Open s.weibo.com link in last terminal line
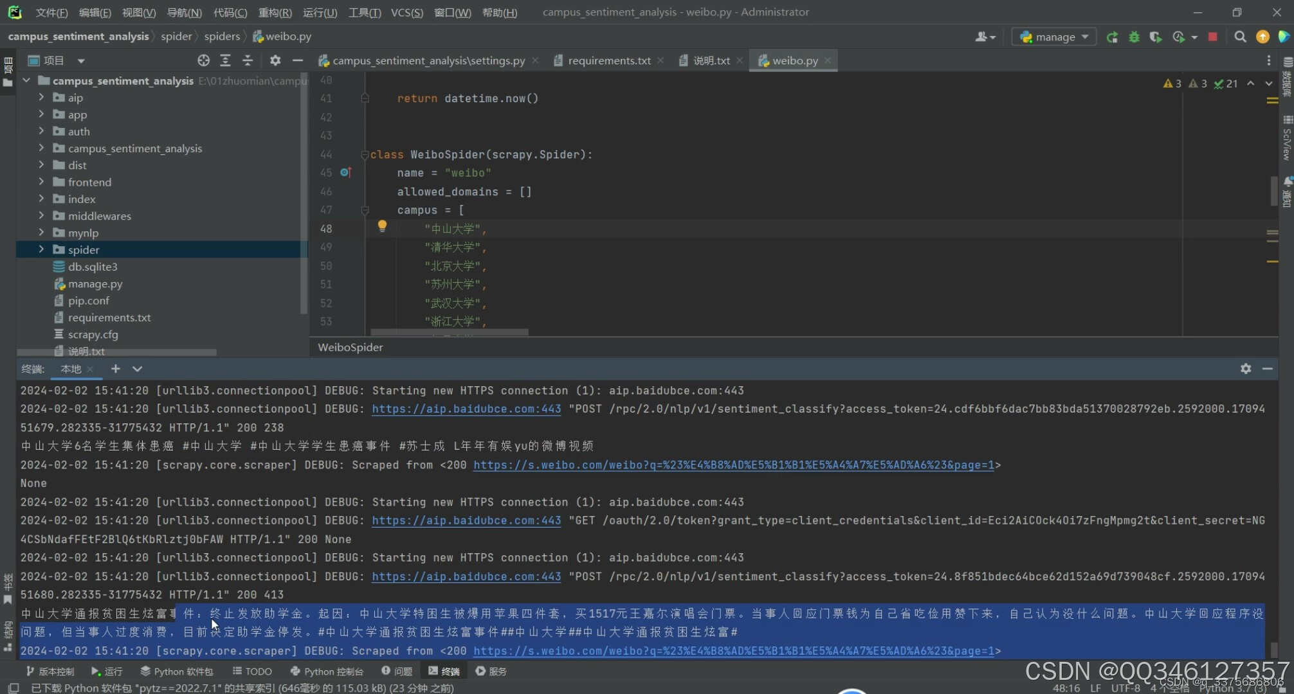Image resolution: width=1294 pixels, height=694 pixels. pos(733,651)
